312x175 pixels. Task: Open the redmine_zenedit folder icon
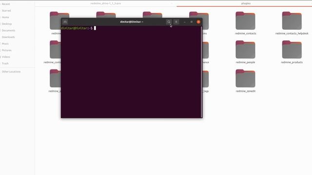pos(245,78)
